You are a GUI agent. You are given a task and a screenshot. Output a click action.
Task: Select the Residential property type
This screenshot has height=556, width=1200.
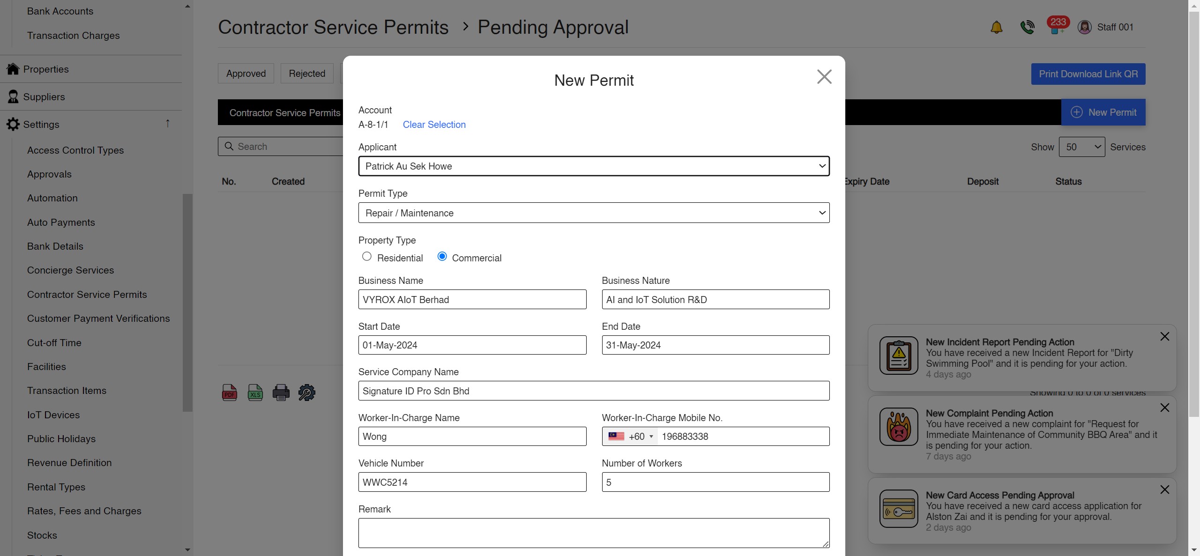click(367, 256)
